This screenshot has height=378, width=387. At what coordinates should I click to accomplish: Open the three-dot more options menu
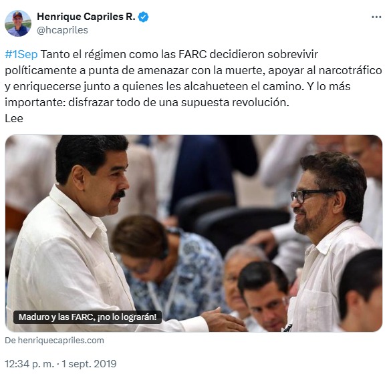[376, 17]
